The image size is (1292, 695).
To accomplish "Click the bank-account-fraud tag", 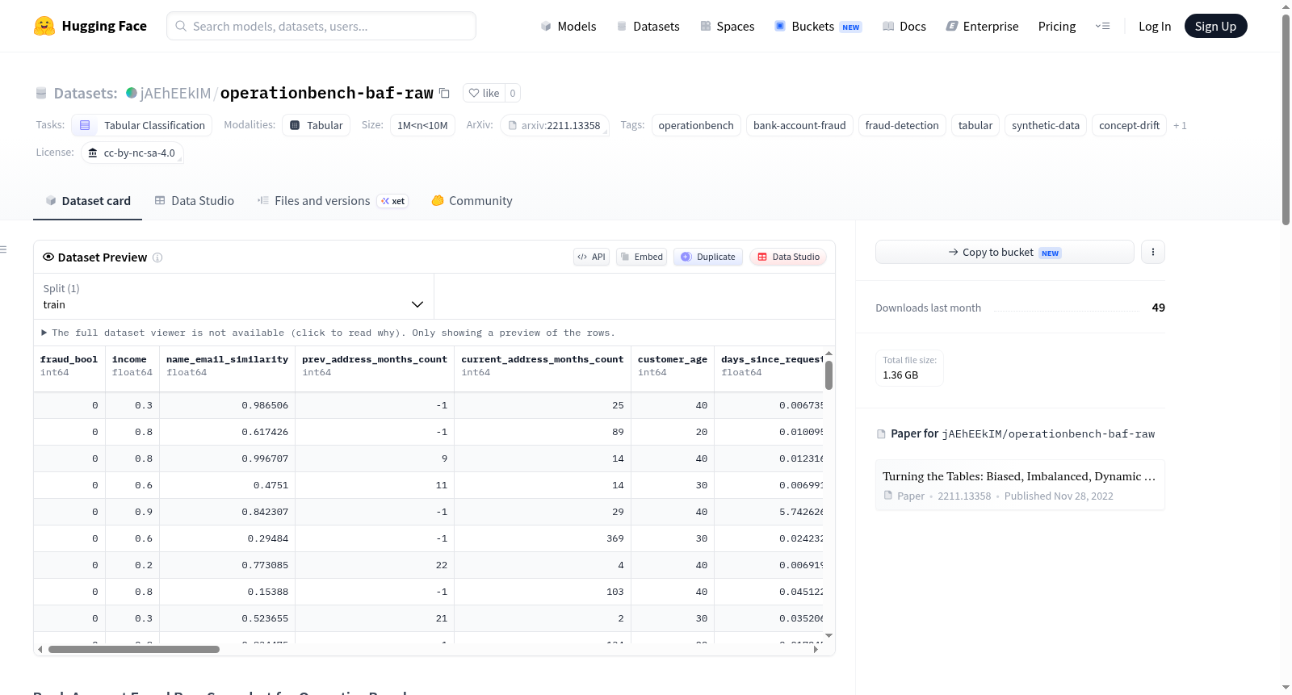I will [x=799, y=125].
